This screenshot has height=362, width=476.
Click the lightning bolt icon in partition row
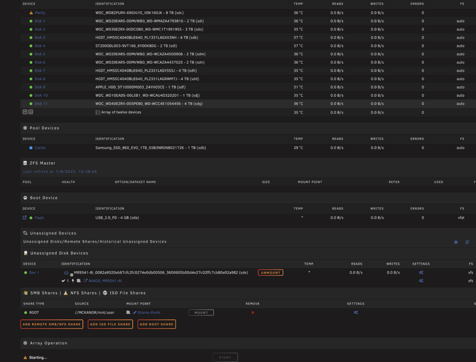point(73,281)
